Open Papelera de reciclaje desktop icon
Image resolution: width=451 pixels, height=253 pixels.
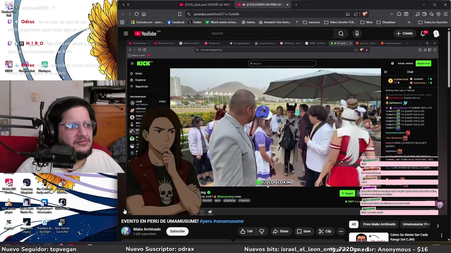click(x=44, y=226)
